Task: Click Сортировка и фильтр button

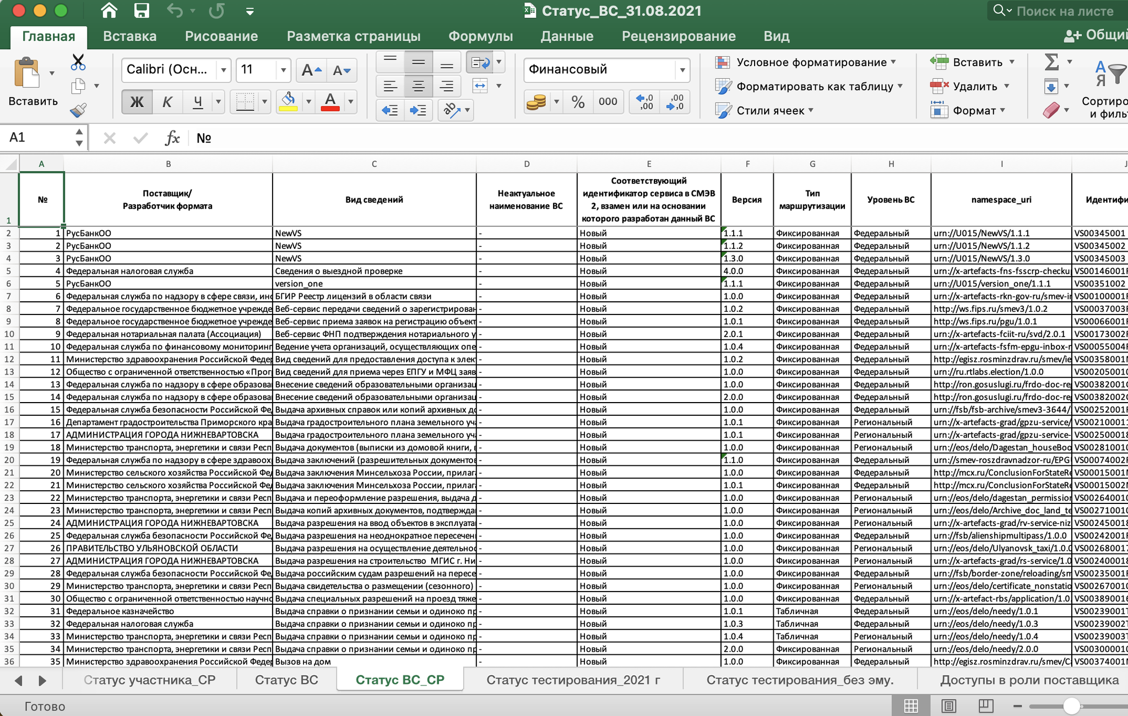Action: [x=1105, y=89]
